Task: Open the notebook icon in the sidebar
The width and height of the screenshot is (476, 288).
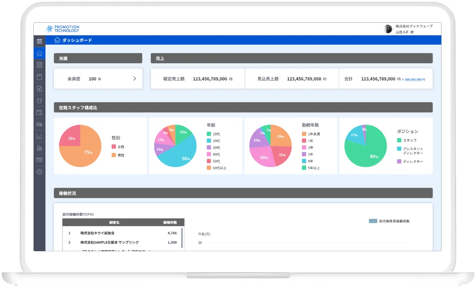Action: 39,77
